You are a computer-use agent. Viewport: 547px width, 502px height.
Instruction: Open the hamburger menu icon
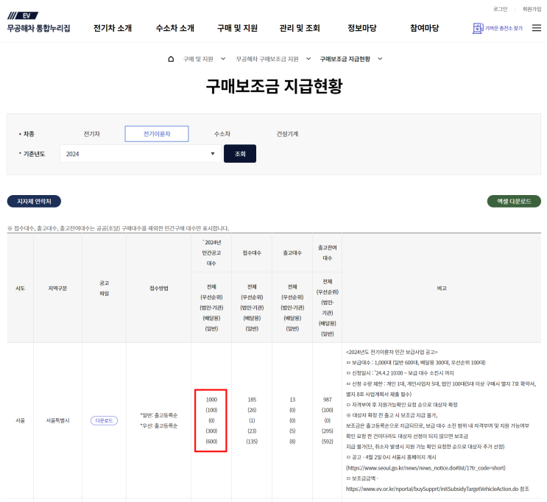click(x=536, y=28)
